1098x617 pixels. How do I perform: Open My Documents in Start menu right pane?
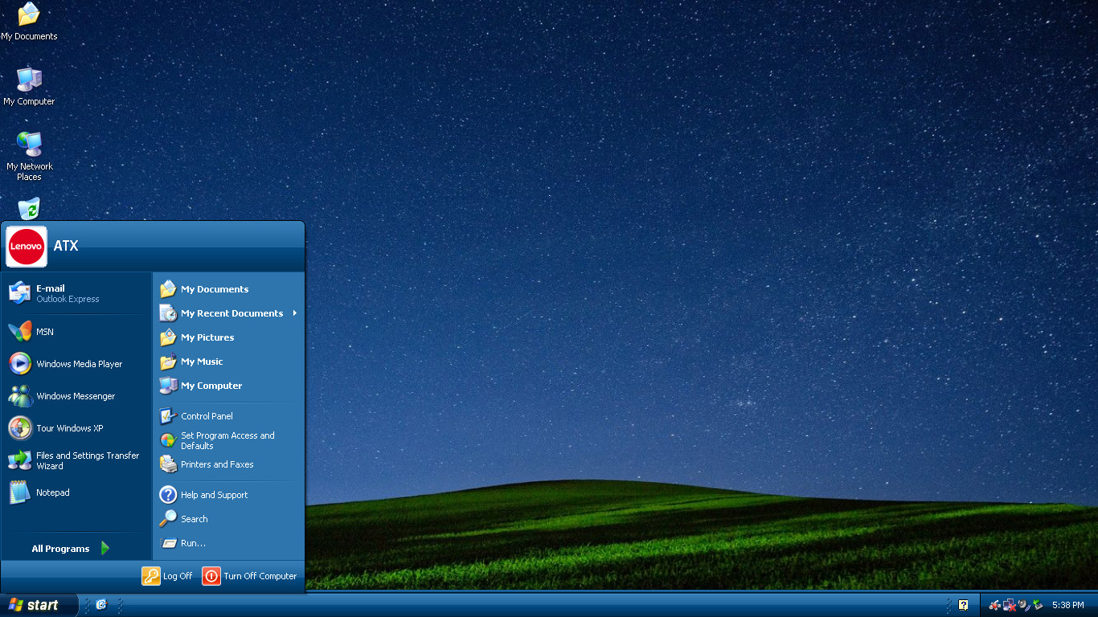click(x=228, y=289)
